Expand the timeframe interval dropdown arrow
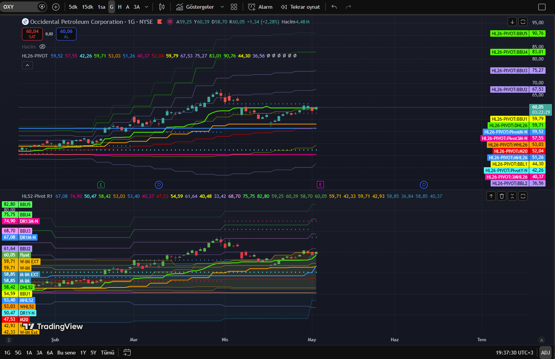The image size is (555, 359). point(147,7)
